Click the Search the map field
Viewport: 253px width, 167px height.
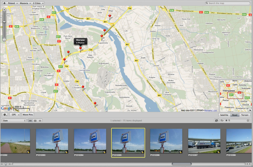point(228,3)
